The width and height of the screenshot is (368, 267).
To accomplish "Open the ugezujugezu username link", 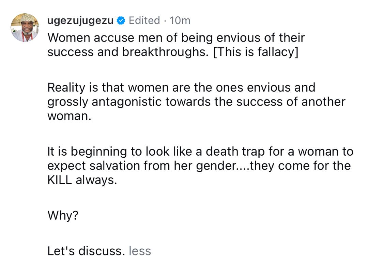I will click(80, 21).
